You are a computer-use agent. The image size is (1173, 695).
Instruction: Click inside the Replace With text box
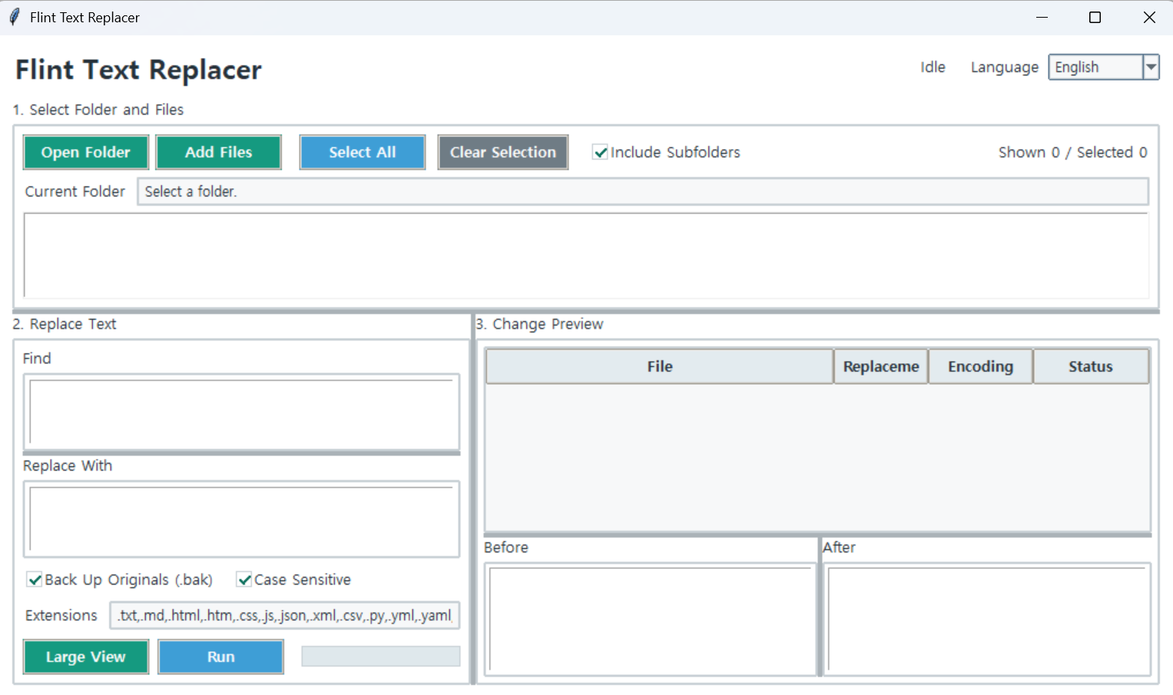point(241,519)
